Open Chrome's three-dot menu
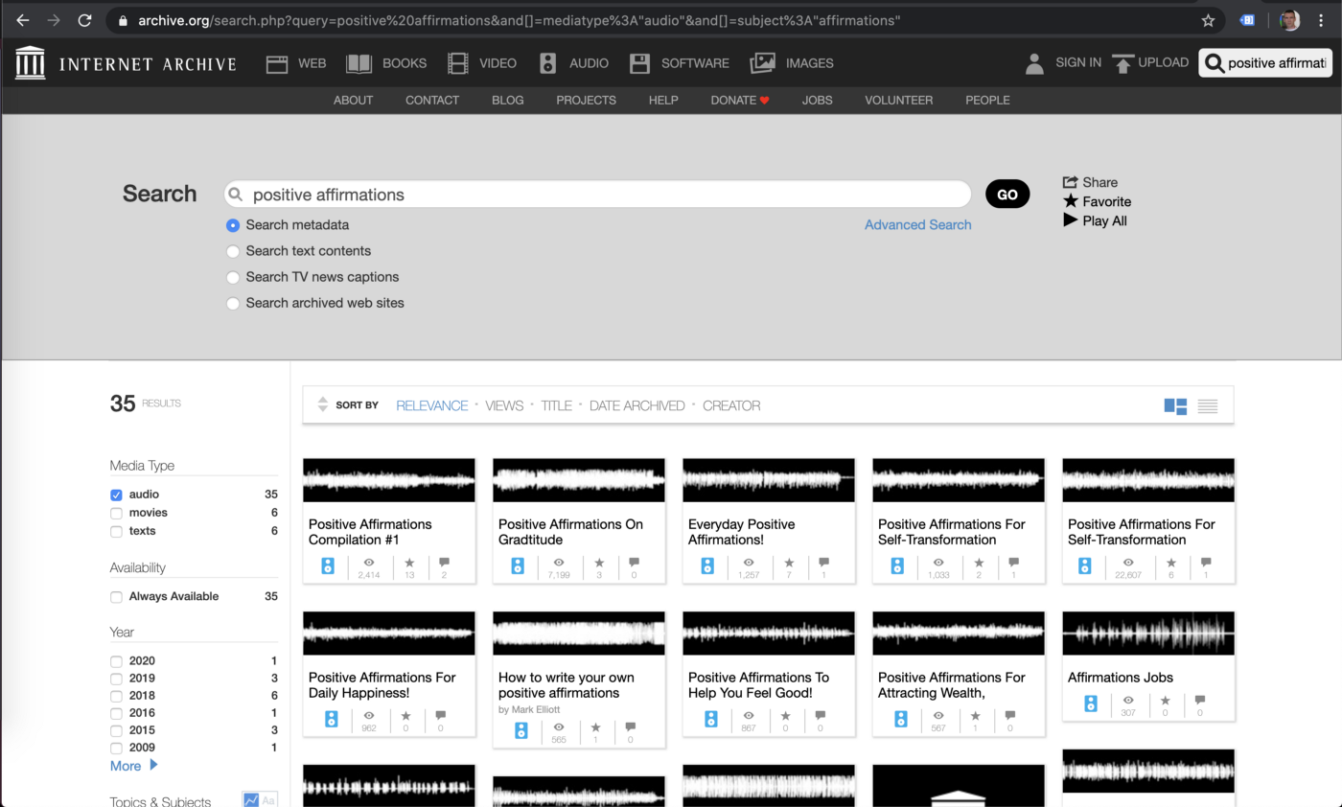This screenshot has height=807, width=1342. pyautogui.click(x=1321, y=20)
